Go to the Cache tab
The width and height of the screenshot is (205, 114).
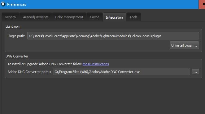(x=94, y=17)
